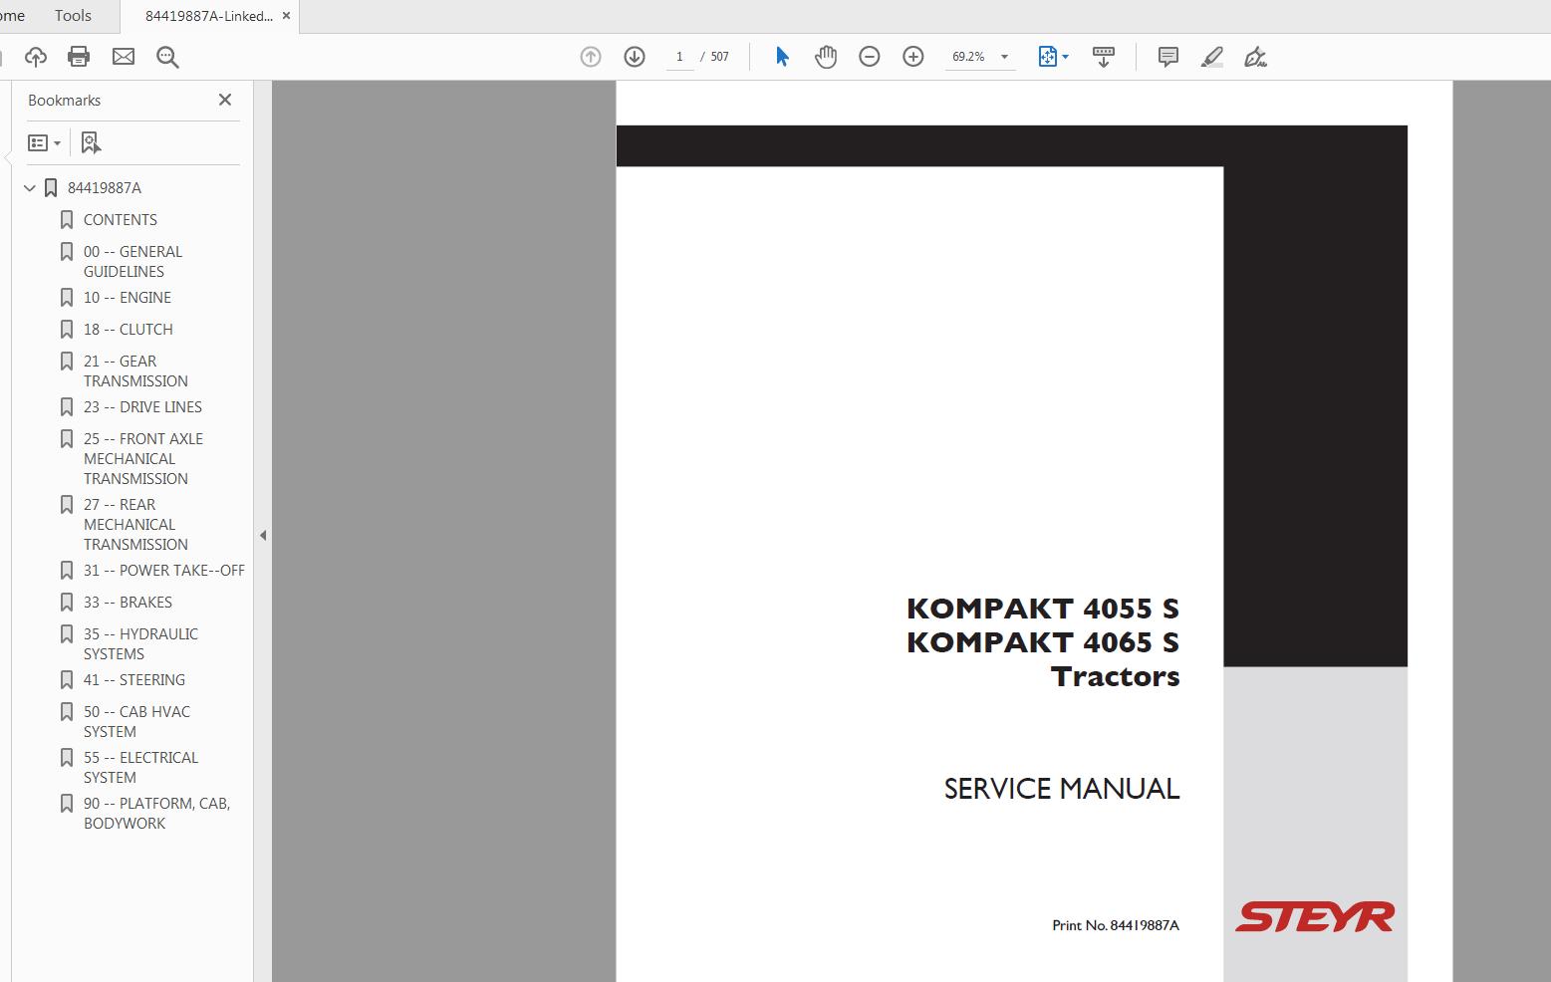Click the Print No. 84419887A text
Viewport: 1551px width, 982px height.
tap(1116, 925)
